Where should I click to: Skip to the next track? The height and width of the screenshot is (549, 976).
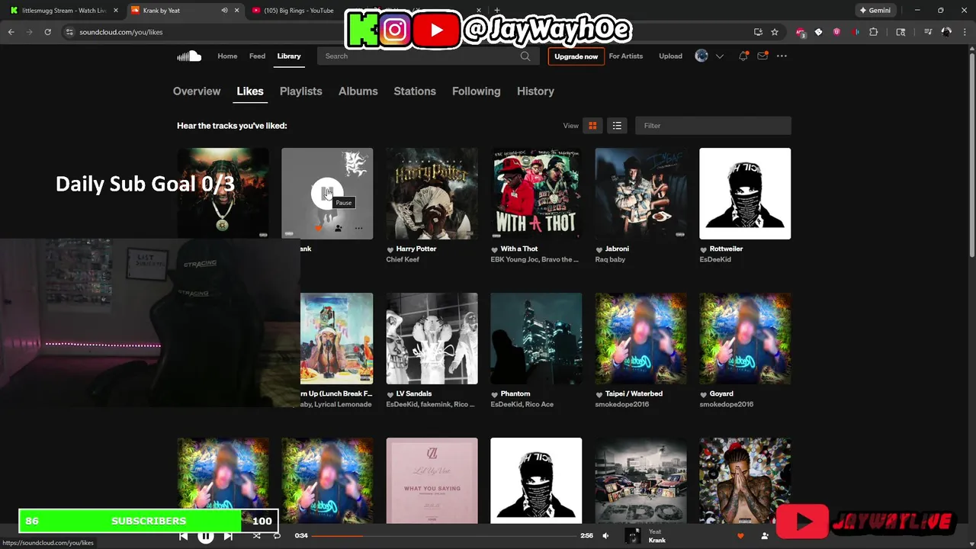coord(228,536)
